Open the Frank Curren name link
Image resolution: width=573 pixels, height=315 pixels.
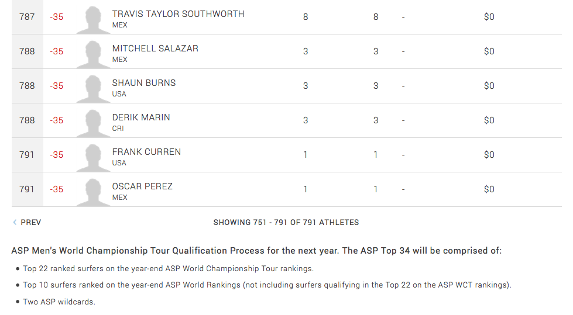point(146,152)
